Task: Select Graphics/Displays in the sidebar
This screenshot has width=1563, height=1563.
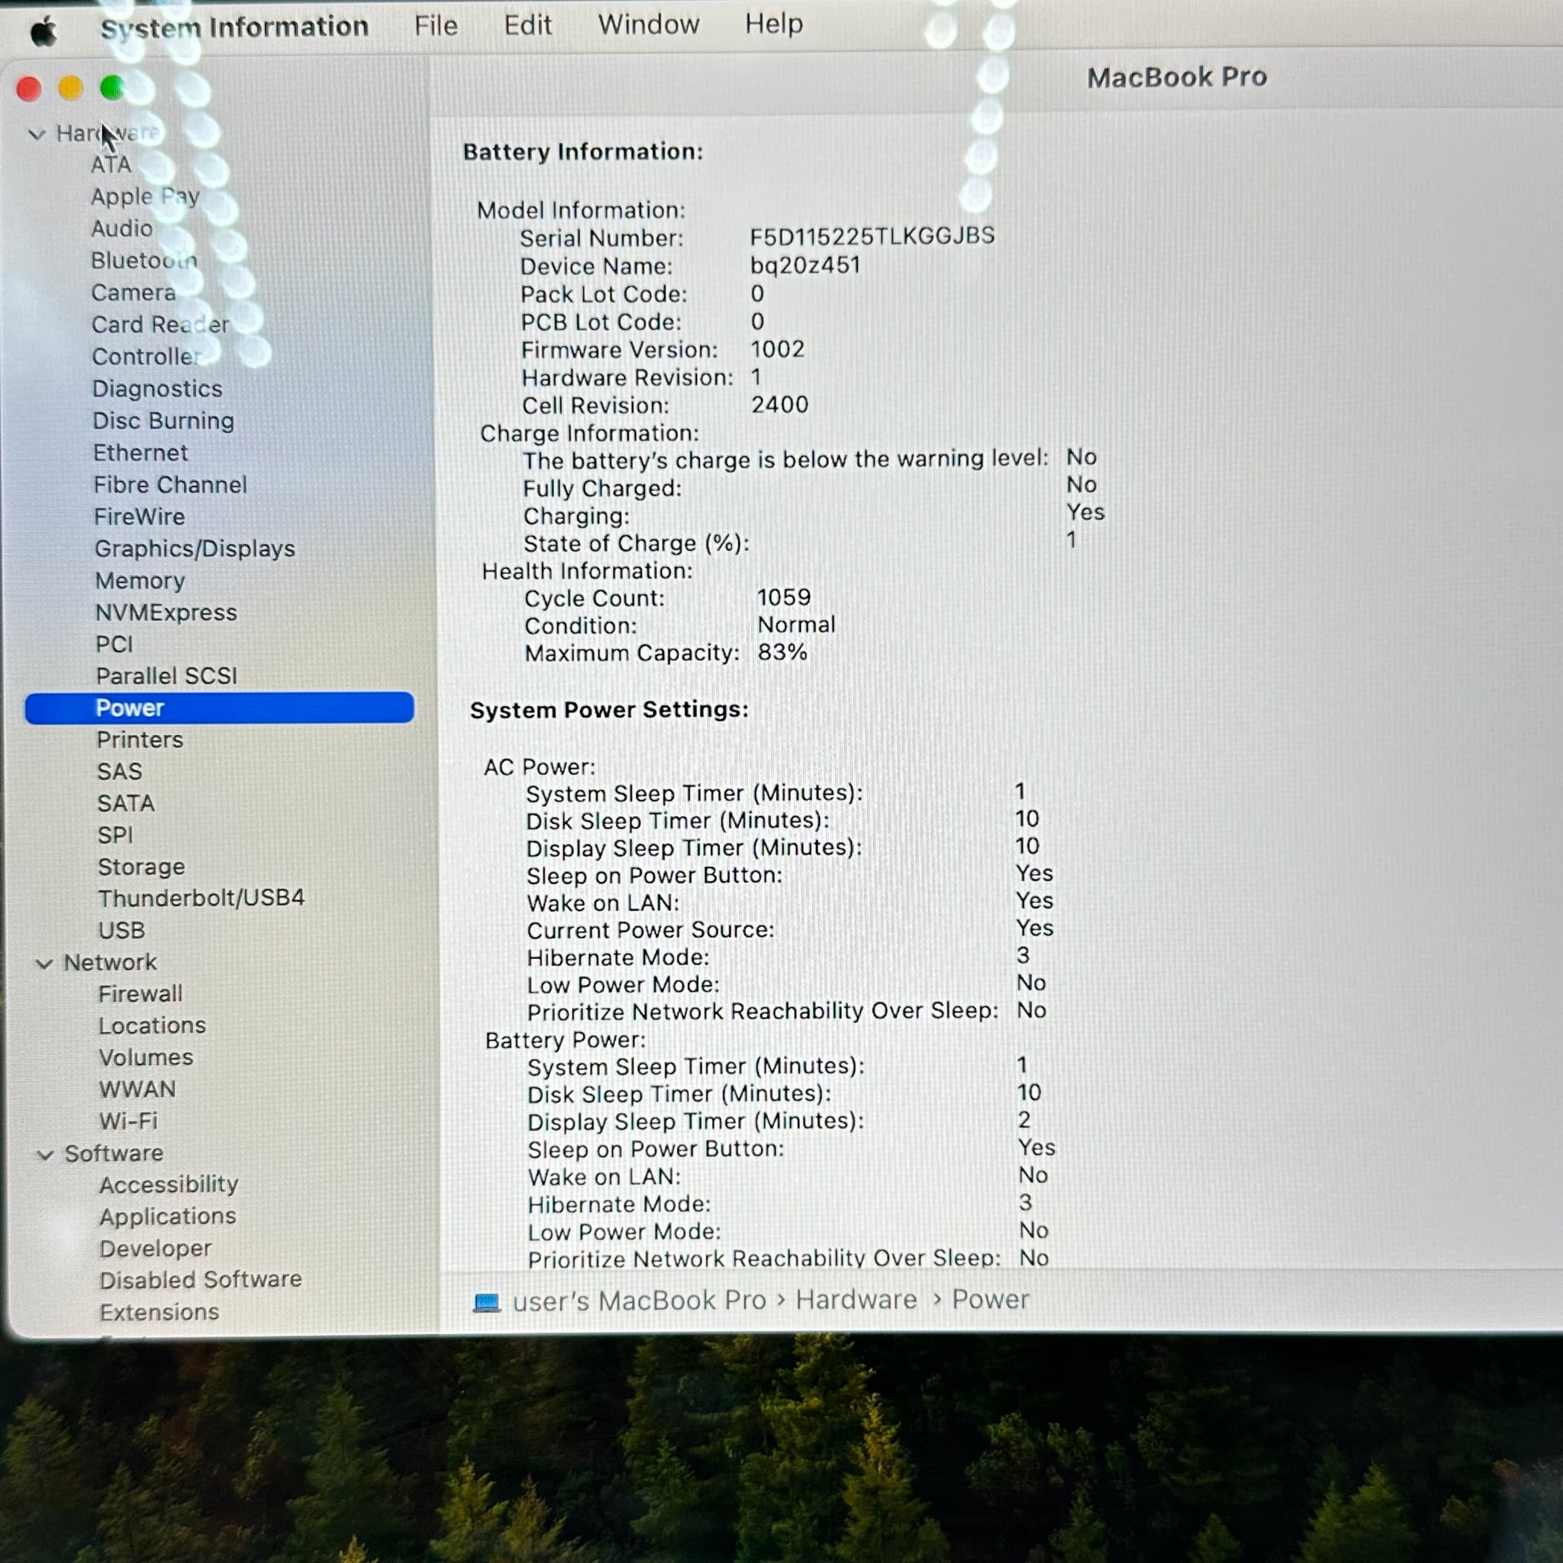Action: [195, 549]
